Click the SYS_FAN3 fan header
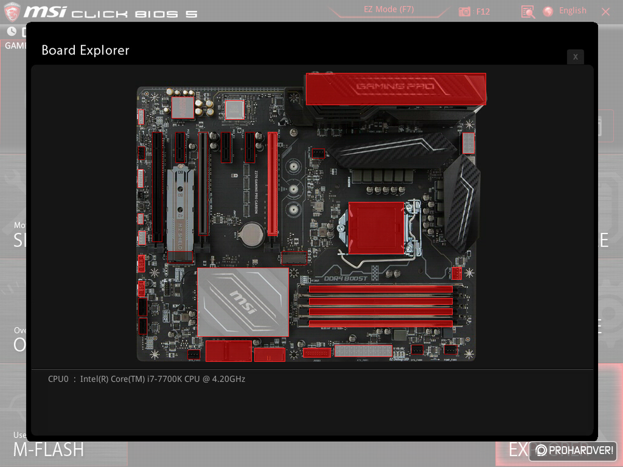Image resolution: width=623 pixels, height=467 pixels. 194,354
